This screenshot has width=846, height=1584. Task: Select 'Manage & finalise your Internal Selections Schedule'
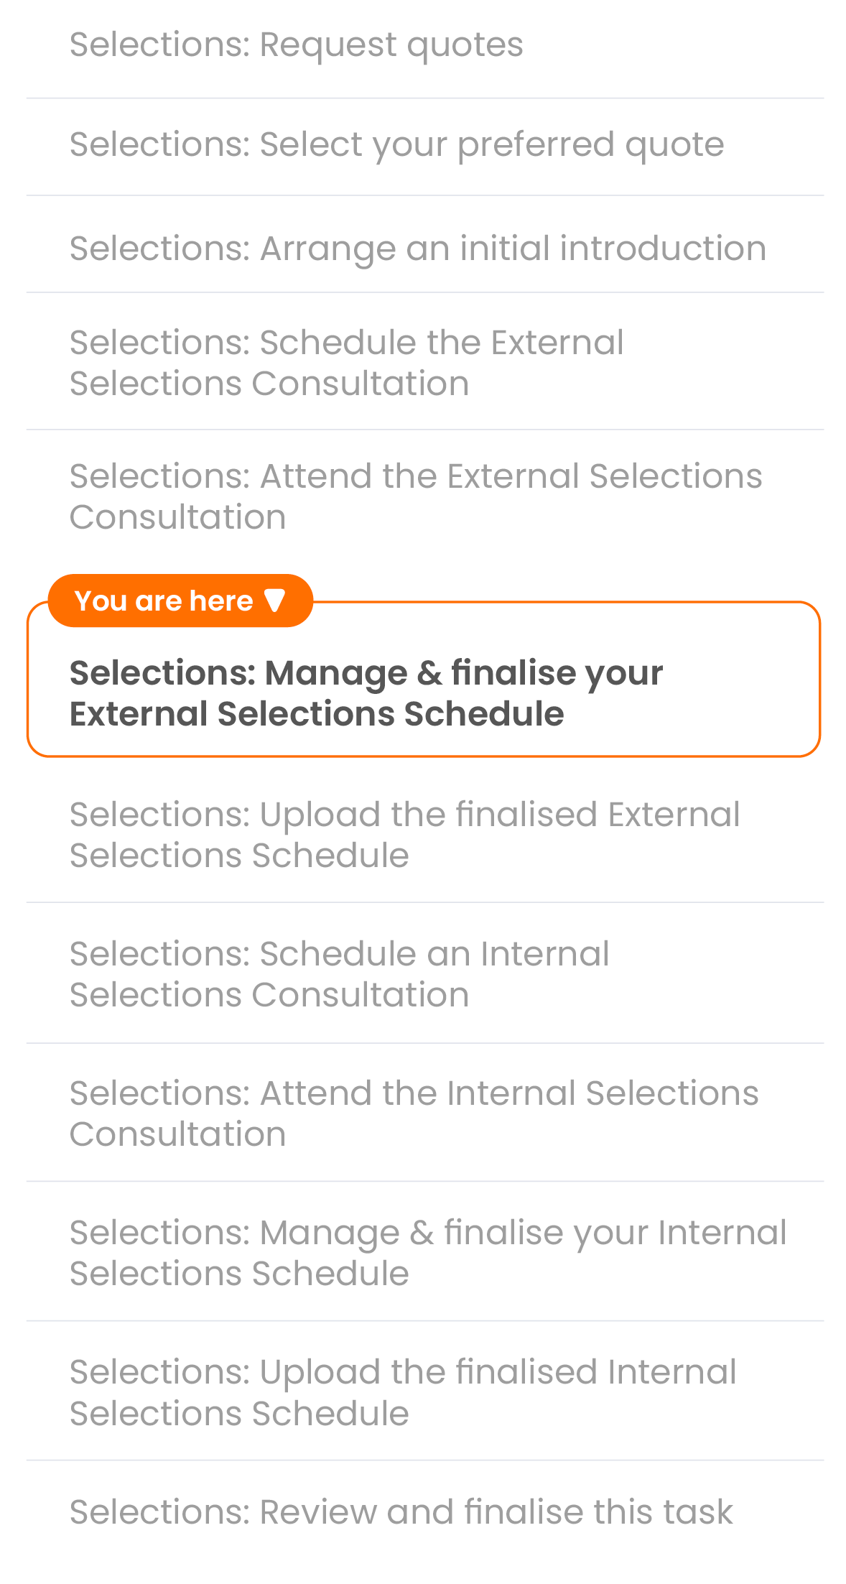click(x=427, y=1253)
